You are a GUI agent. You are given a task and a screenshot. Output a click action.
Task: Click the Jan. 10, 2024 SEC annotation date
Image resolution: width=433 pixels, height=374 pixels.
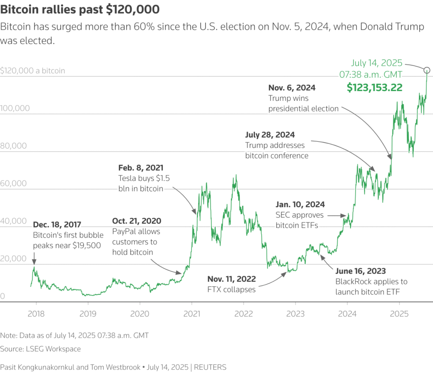[x=300, y=205]
